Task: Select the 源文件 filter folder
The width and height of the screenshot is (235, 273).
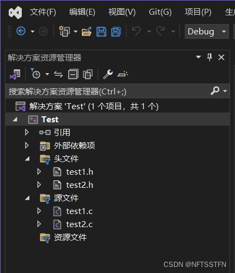Action: [66, 198]
